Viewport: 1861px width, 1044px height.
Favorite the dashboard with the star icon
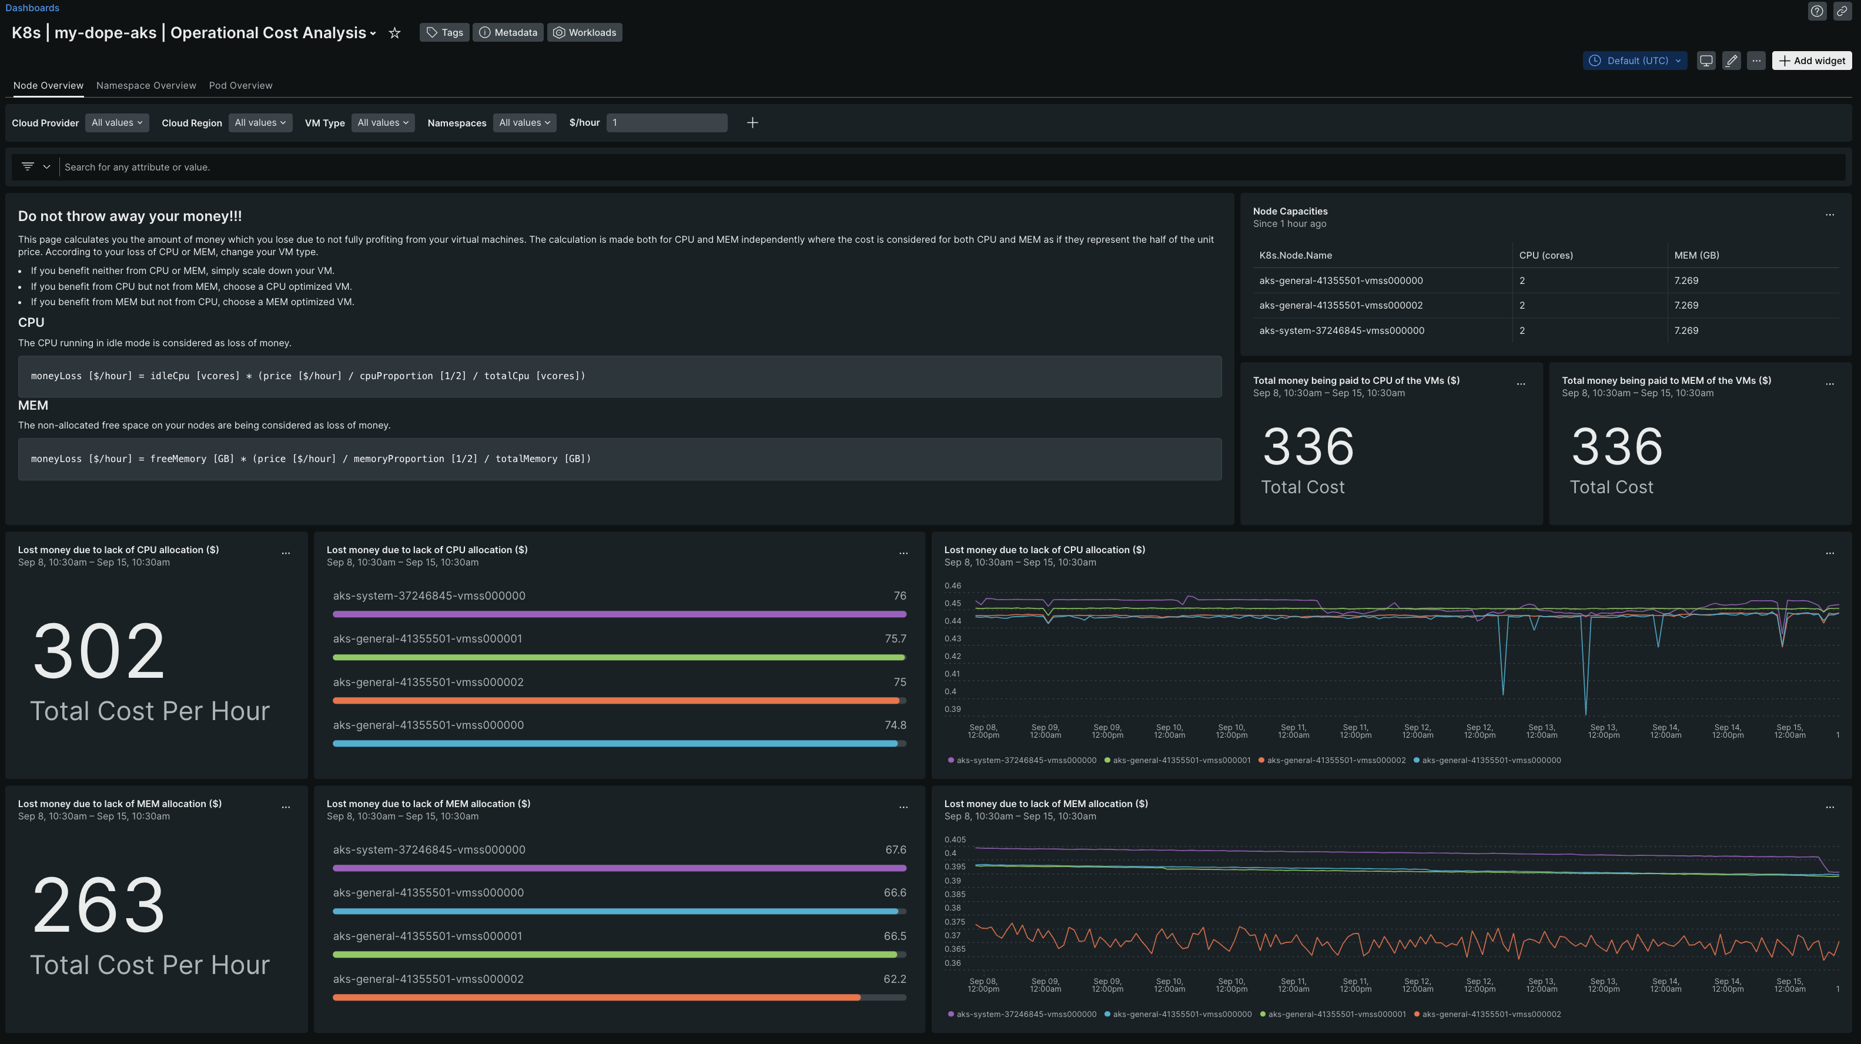pyautogui.click(x=394, y=32)
